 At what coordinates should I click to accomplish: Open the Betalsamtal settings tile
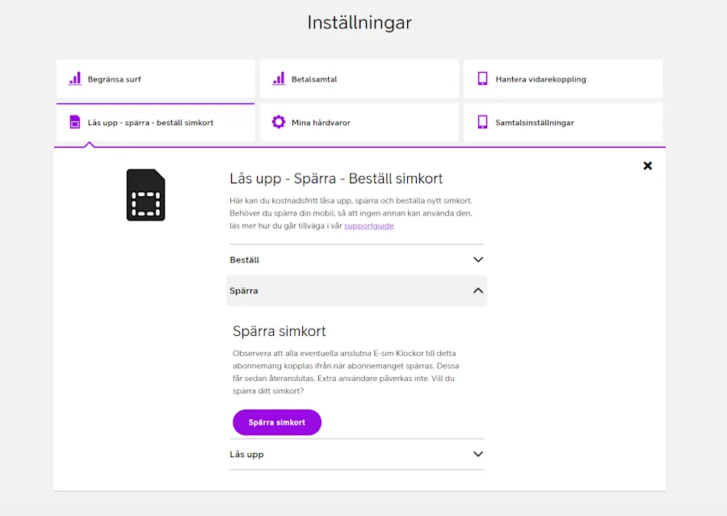[x=359, y=78]
